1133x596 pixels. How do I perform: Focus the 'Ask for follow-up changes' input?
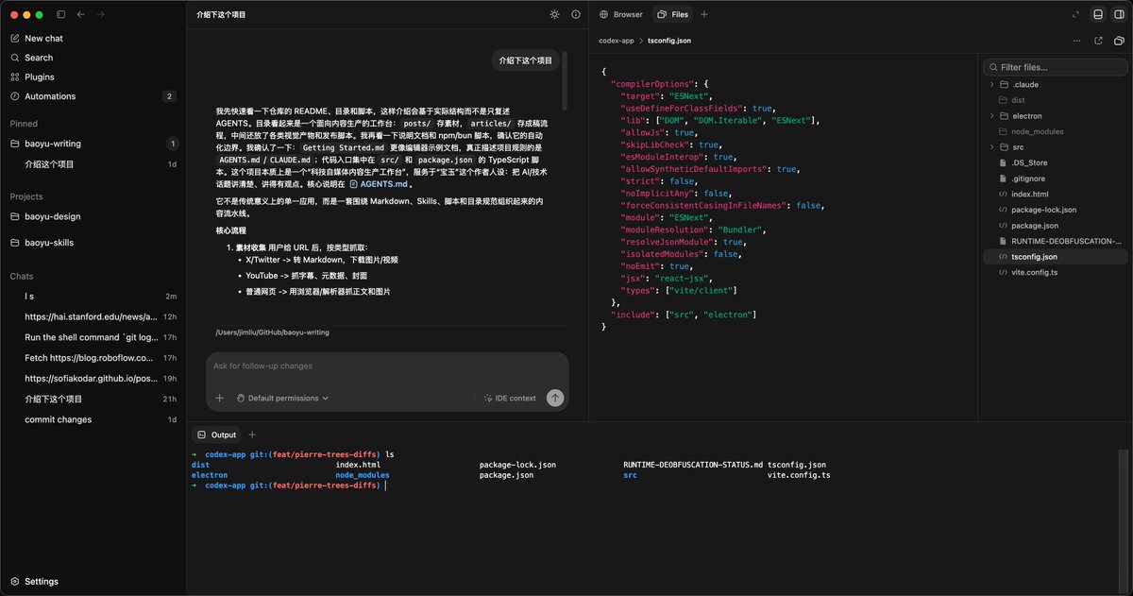[x=387, y=366]
